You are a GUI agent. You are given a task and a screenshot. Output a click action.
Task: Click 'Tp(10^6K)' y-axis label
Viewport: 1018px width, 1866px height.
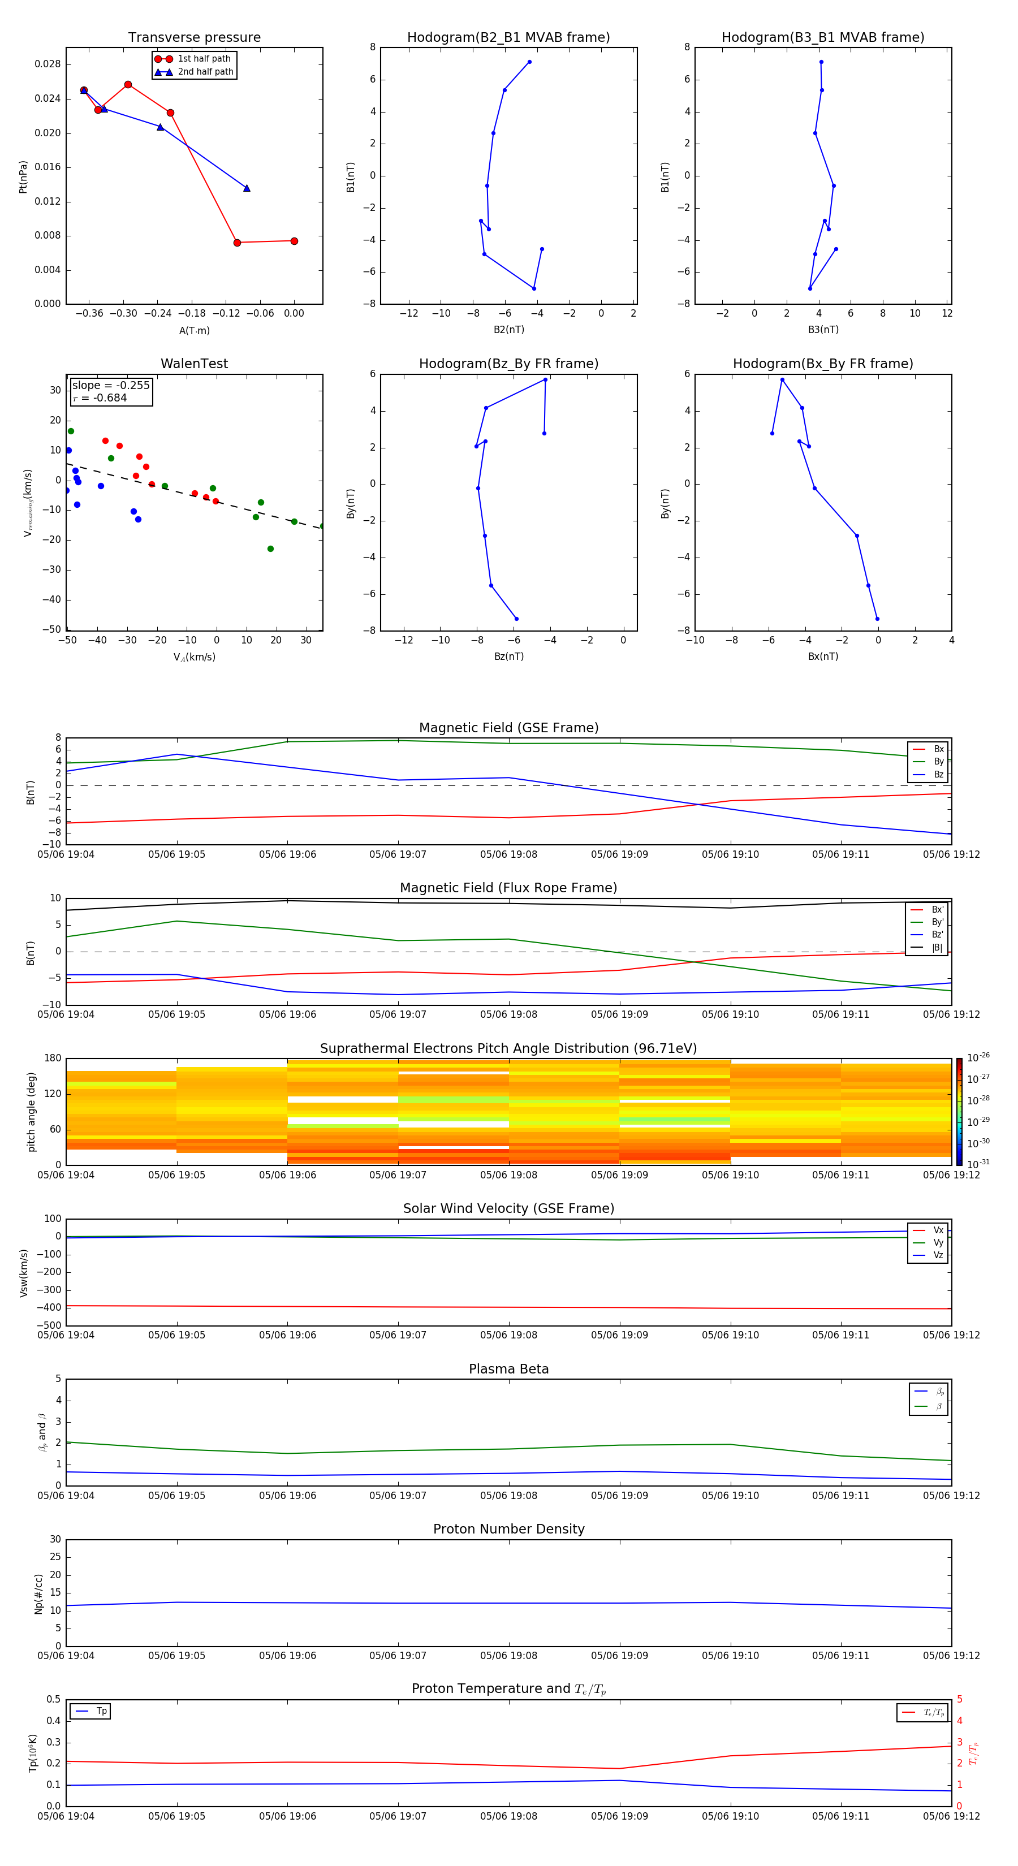pos(33,1753)
